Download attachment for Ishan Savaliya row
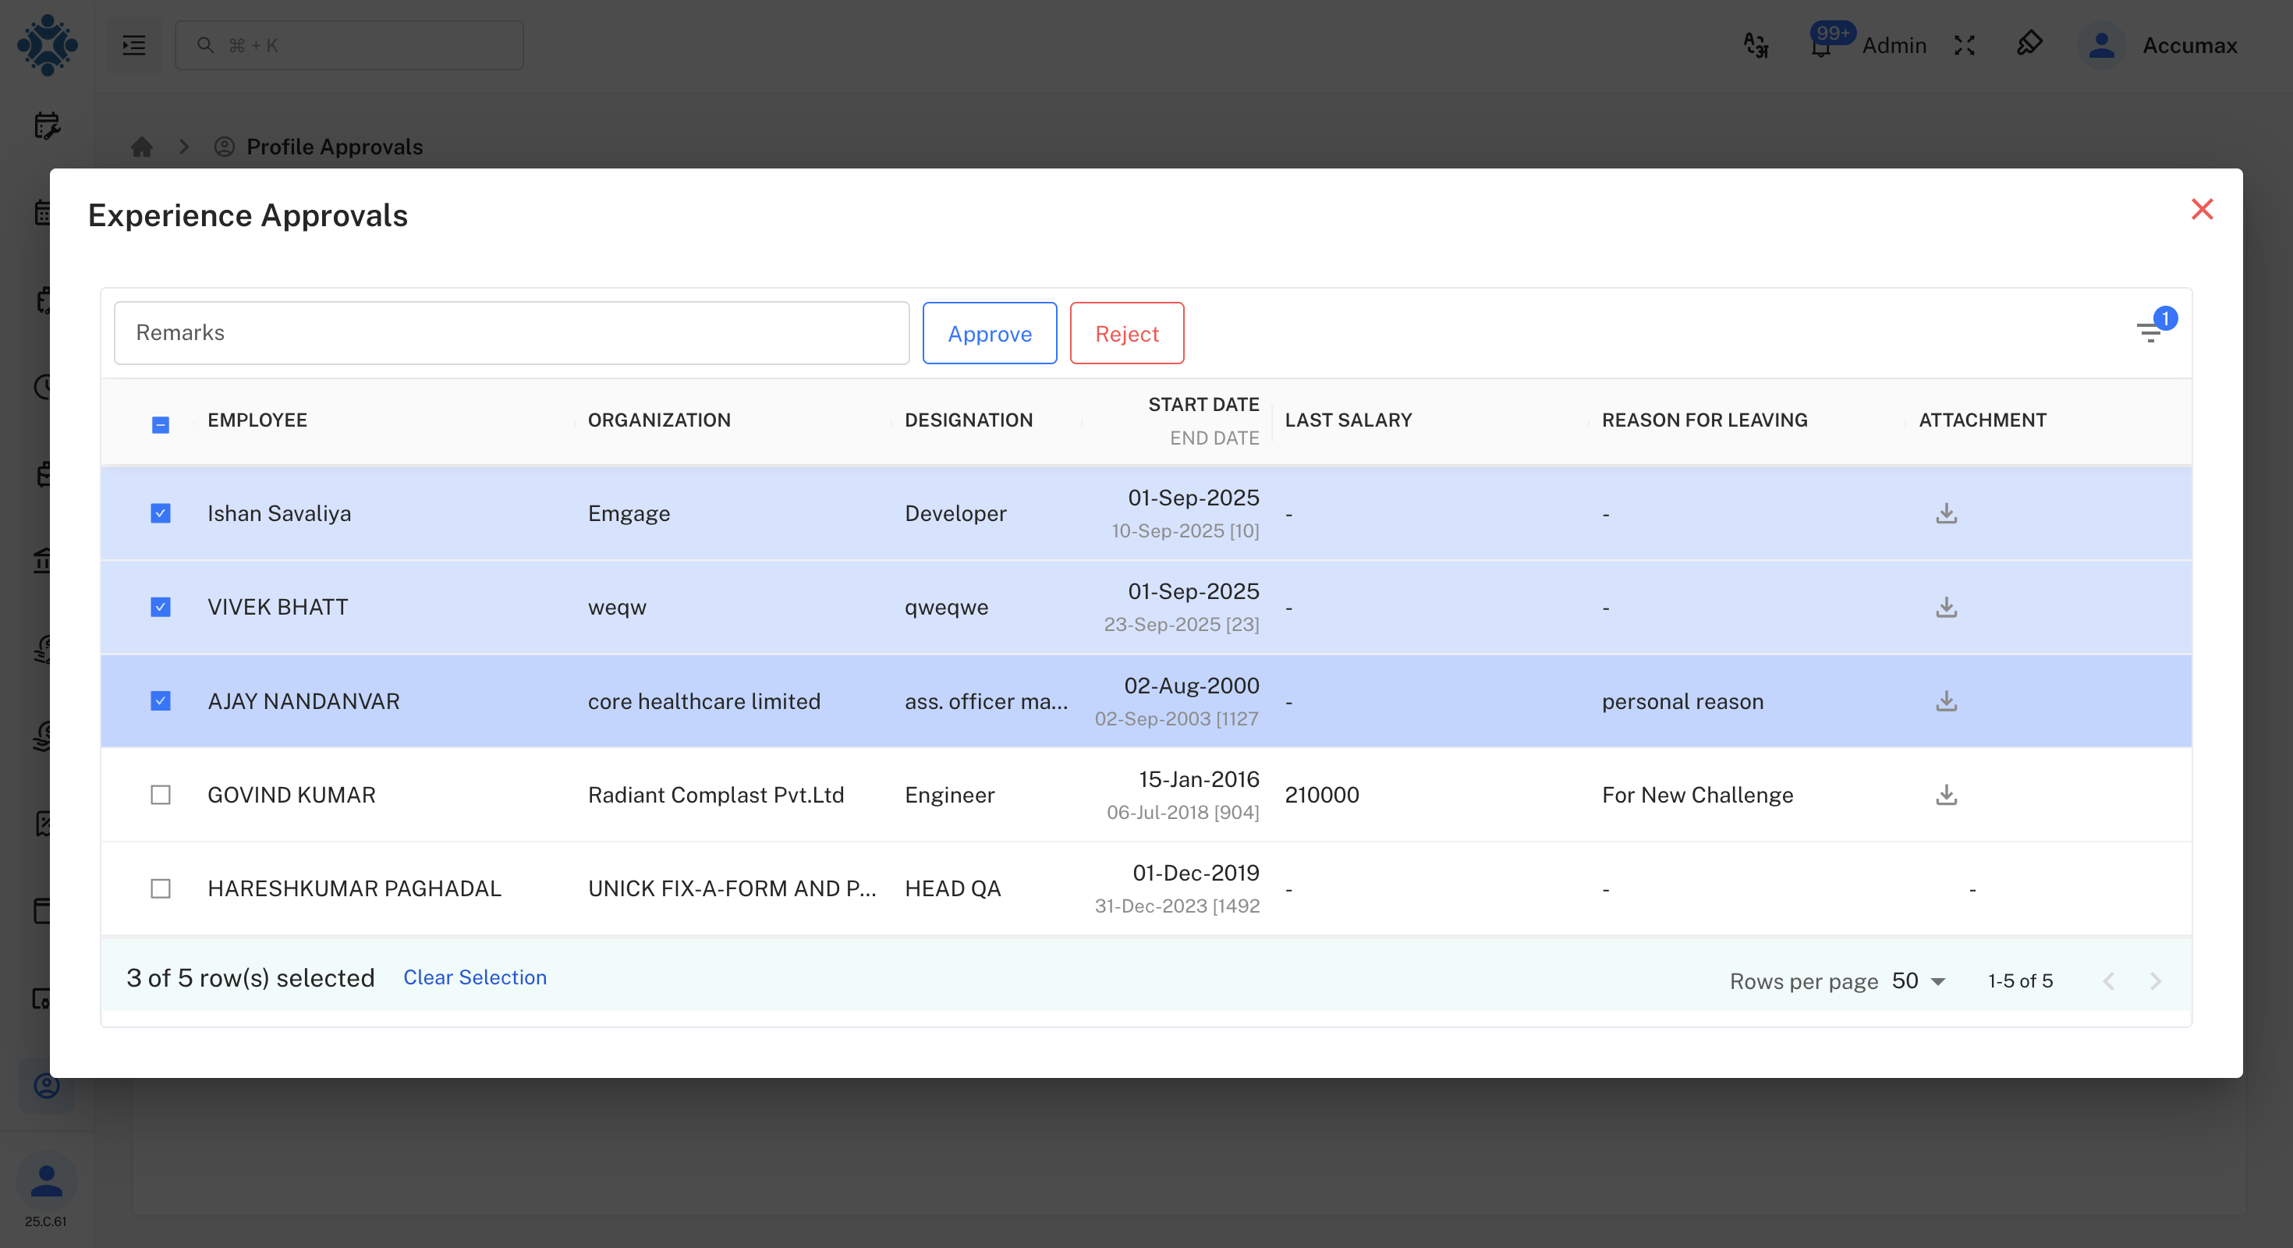The height and width of the screenshot is (1248, 2293). click(1946, 513)
